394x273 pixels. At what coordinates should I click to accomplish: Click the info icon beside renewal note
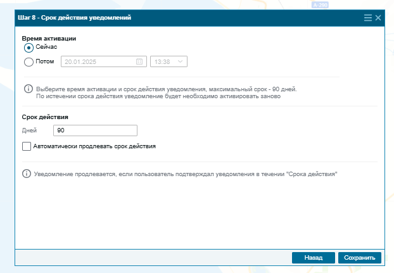pyautogui.click(x=27, y=174)
